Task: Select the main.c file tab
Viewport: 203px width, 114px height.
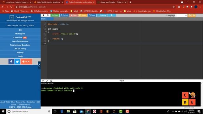Action: (47, 19)
